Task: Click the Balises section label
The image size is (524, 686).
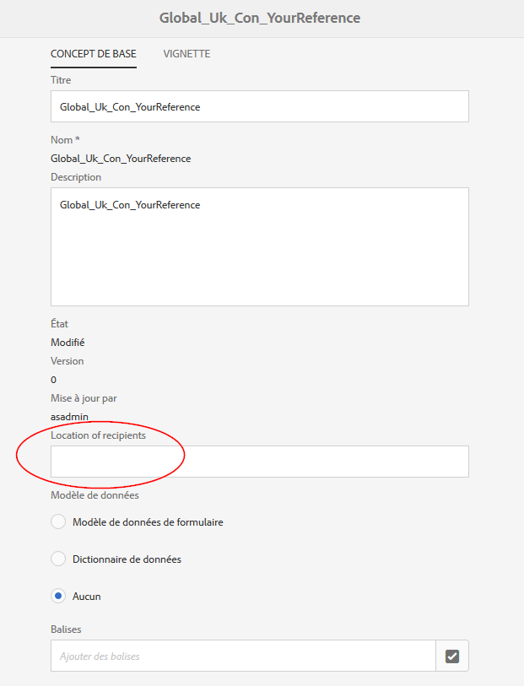Action: click(62, 629)
